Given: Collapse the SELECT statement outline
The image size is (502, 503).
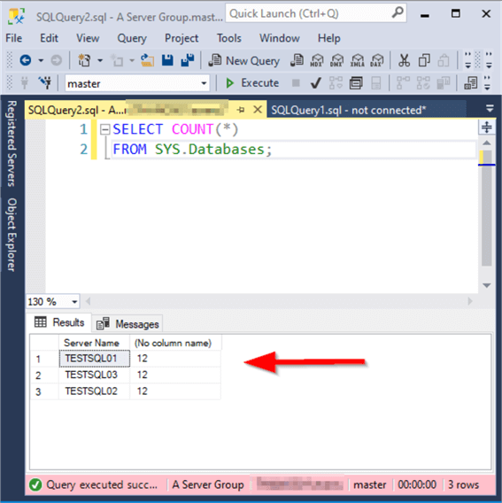Looking at the screenshot, I should click(x=104, y=129).
